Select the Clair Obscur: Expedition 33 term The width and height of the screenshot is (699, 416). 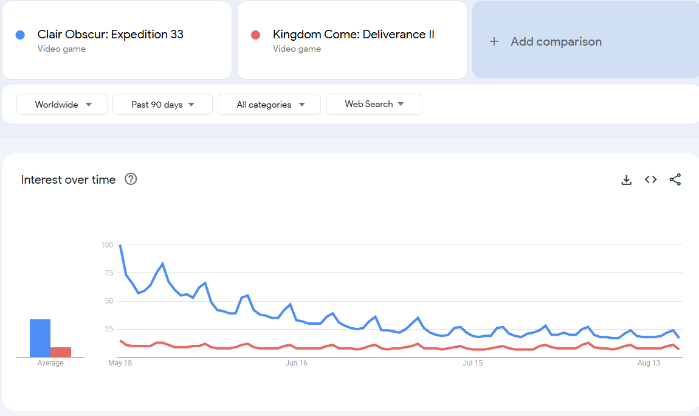[110, 35]
